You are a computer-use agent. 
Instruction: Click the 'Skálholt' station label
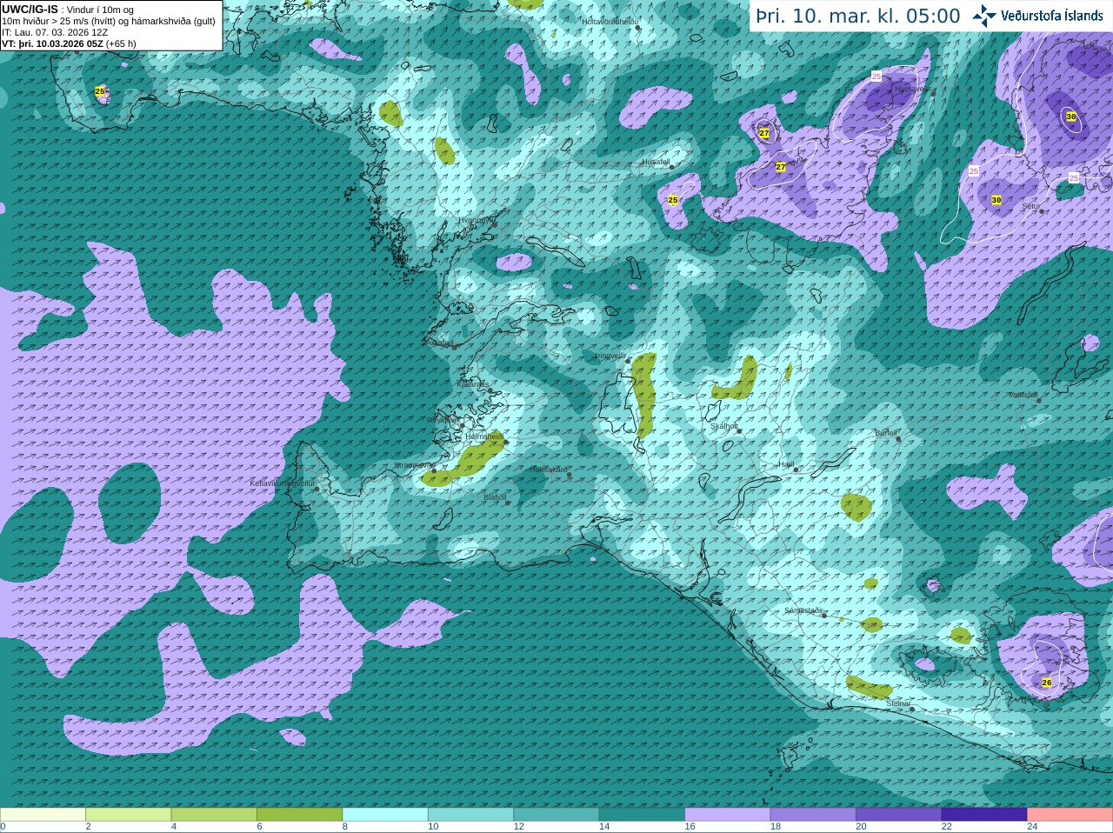click(x=724, y=426)
